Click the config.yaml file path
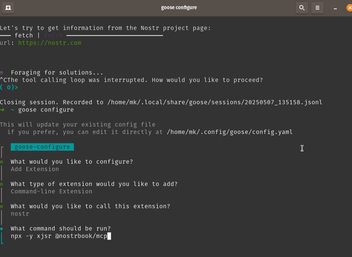The height and width of the screenshot is (257, 352). (229, 132)
